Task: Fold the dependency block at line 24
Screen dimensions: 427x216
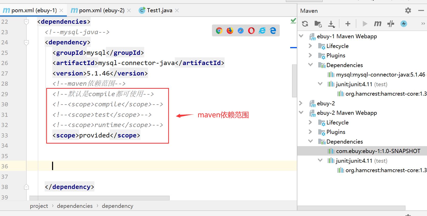Action: (26, 42)
